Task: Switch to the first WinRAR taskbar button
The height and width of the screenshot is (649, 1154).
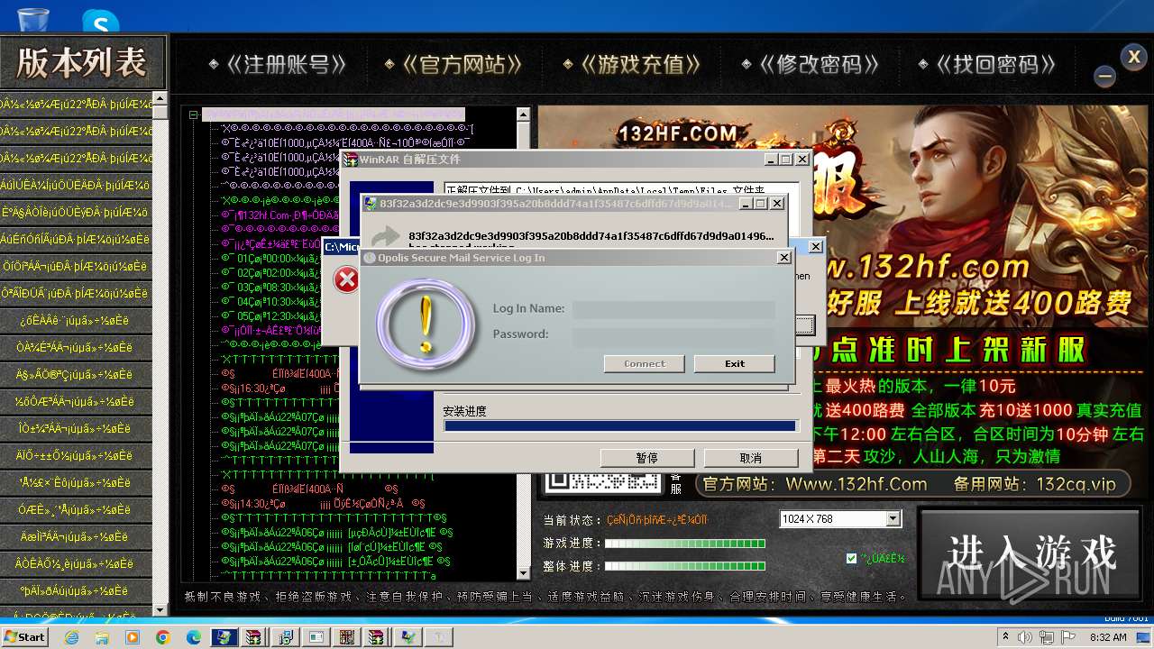Action: click(254, 637)
